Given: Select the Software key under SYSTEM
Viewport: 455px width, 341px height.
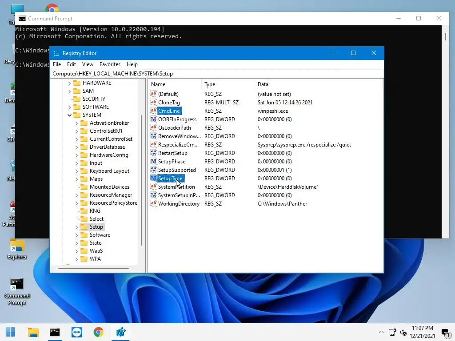Looking at the screenshot, I should tap(100, 235).
